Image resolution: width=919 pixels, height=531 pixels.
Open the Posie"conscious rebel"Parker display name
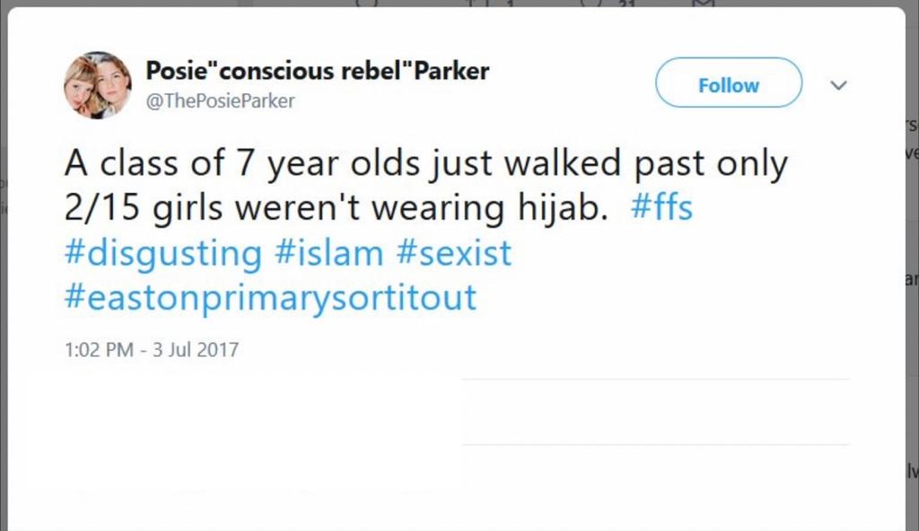tap(317, 72)
